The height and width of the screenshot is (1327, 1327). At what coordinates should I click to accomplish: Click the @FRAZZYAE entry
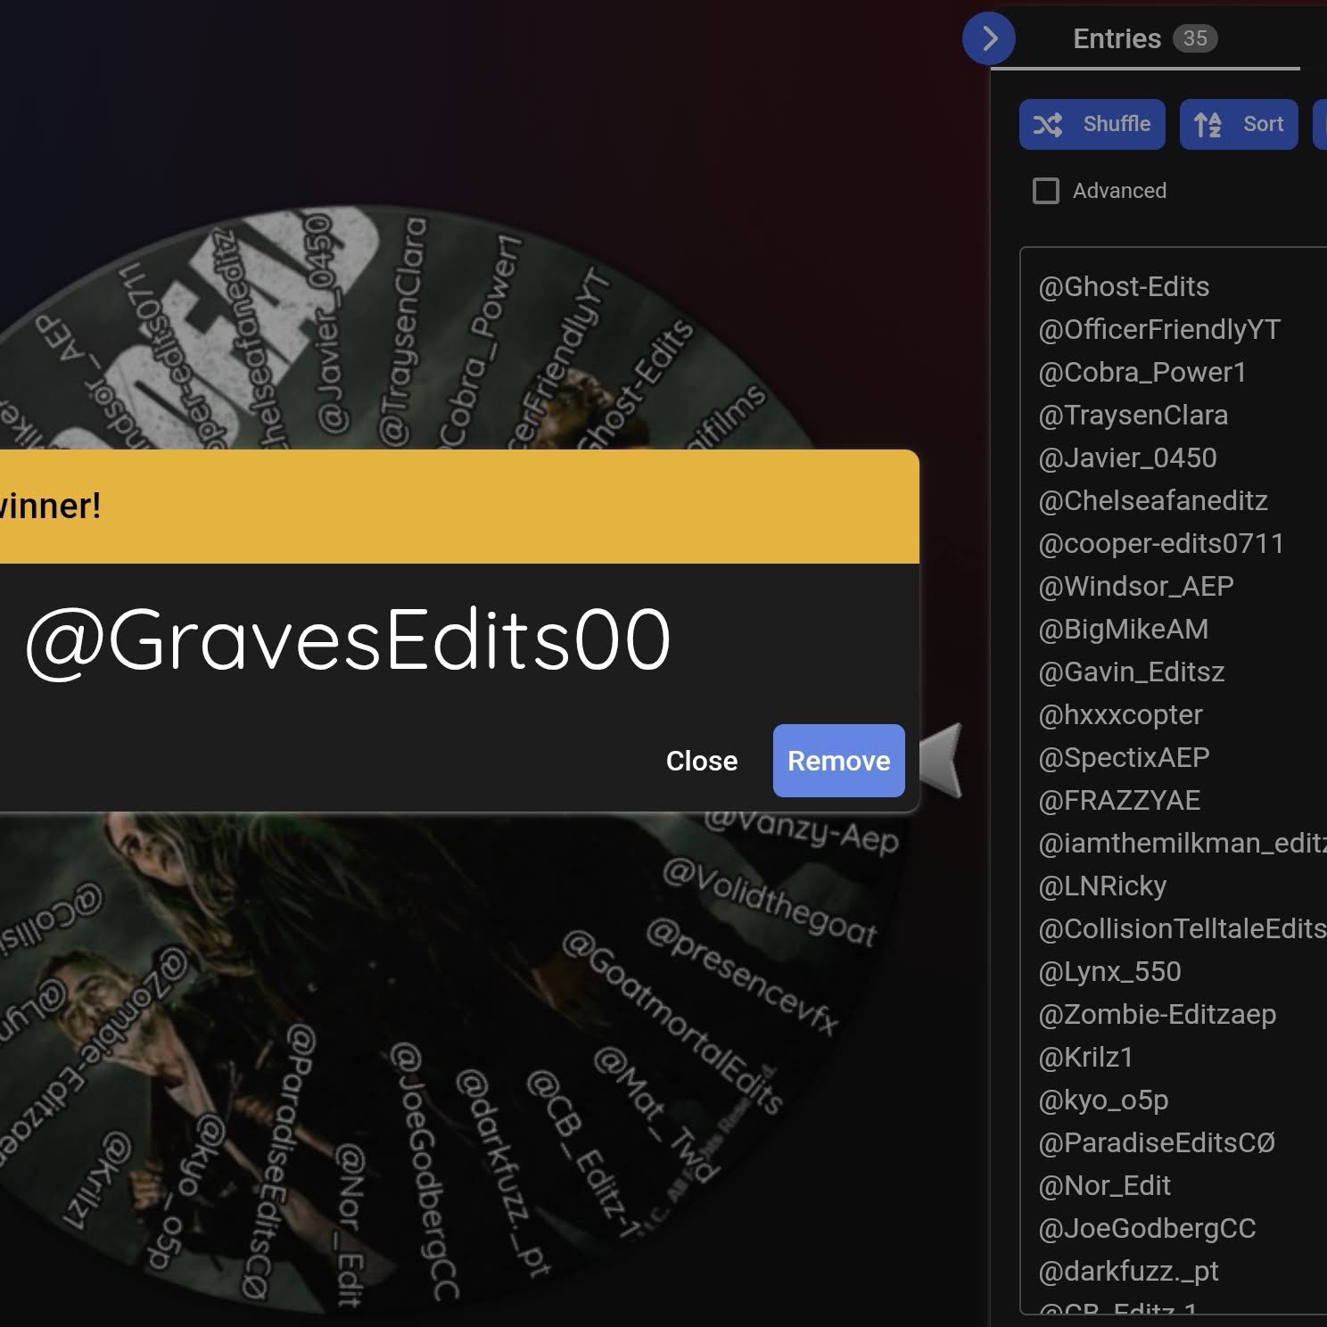1119,800
